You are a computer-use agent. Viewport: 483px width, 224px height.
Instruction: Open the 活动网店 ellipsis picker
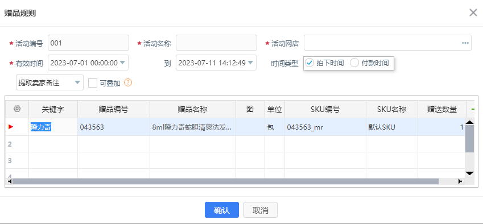tap(465, 43)
